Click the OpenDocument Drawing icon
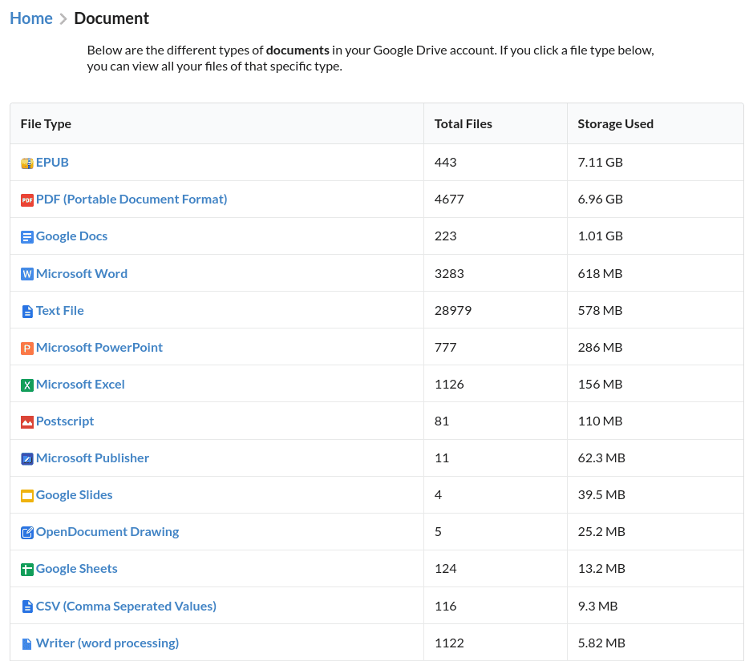 coord(27,533)
